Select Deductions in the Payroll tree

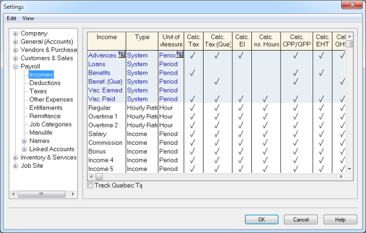pyautogui.click(x=45, y=83)
